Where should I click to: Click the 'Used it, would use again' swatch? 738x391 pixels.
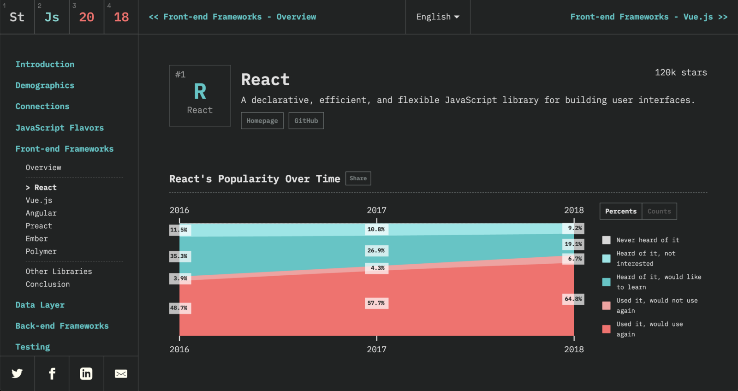coord(607,329)
